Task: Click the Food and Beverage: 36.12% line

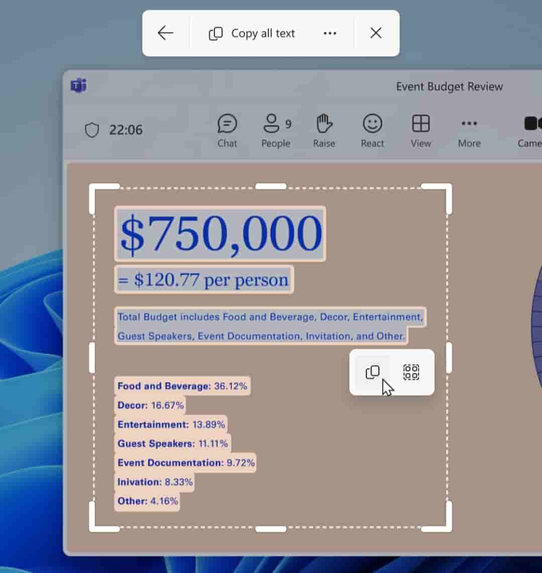Action: 182,386
